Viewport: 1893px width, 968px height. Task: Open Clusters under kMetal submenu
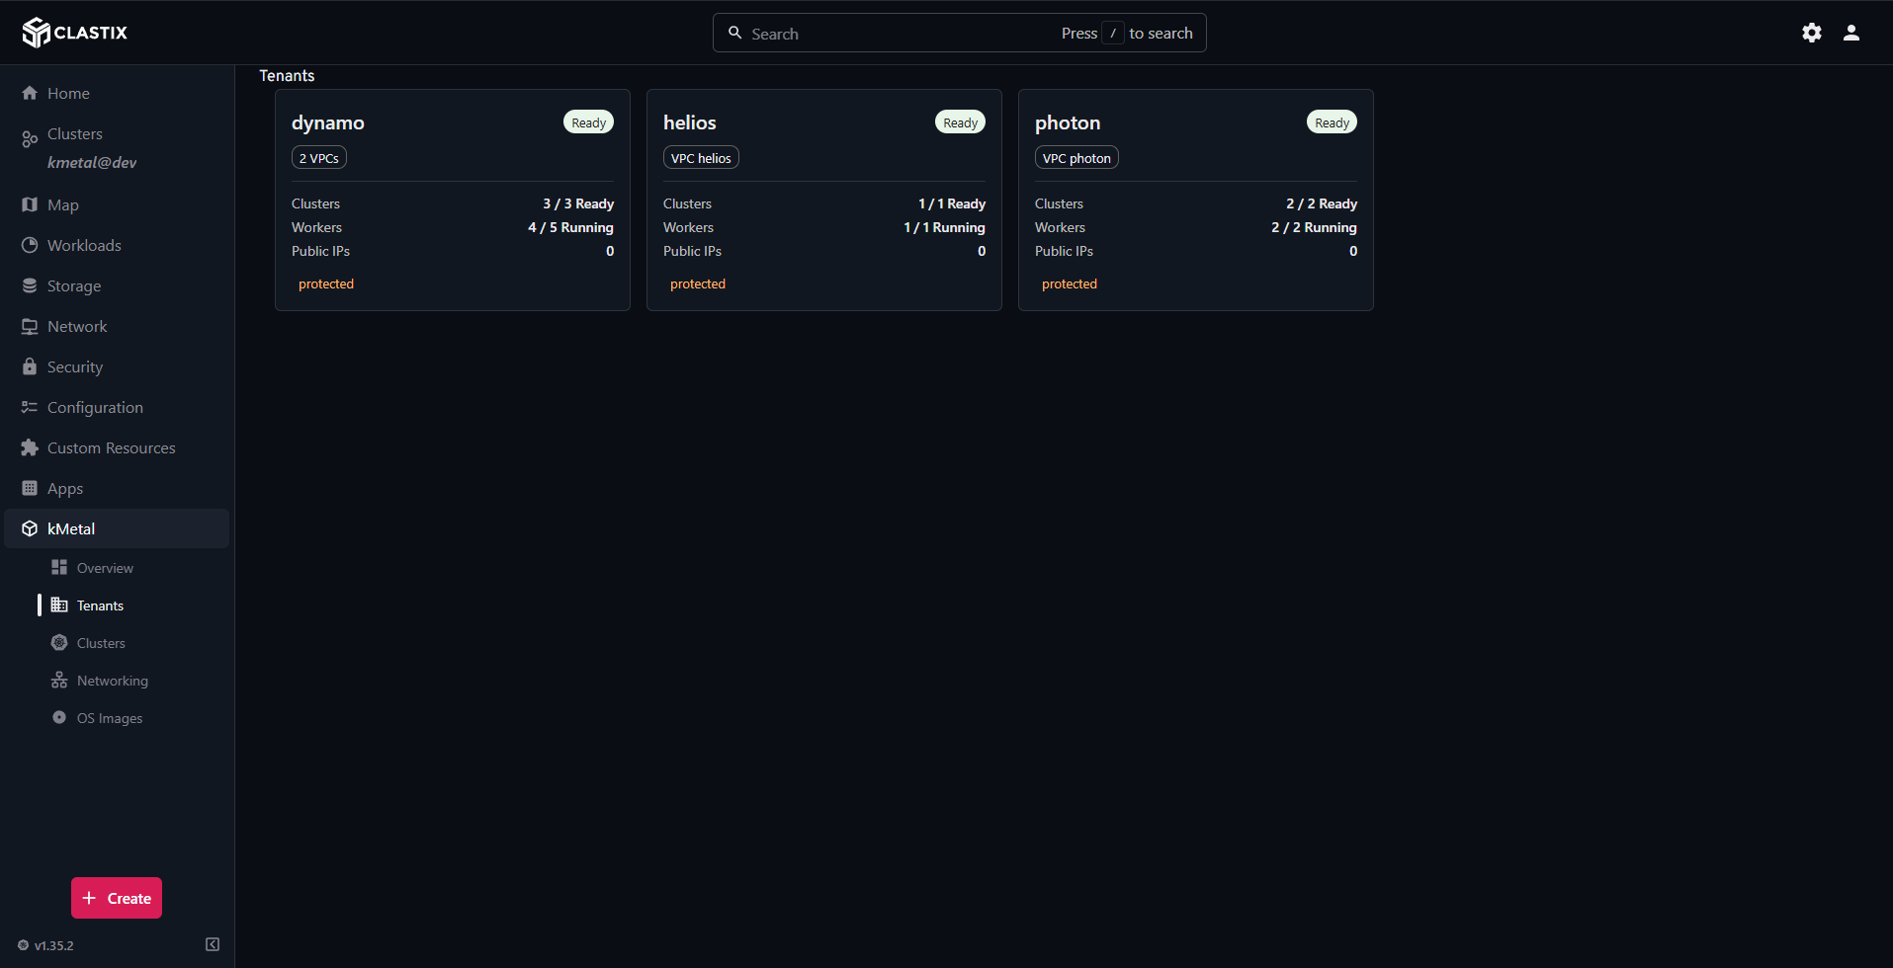(101, 643)
